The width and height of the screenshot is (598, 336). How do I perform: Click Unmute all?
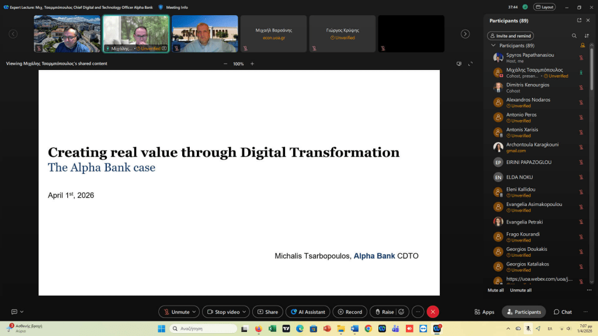[520, 290]
